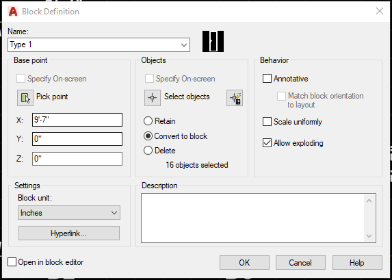The image size is (392, 280).
Task: Toggle the Scale uniformly checkbox
Action: [267, 122]
